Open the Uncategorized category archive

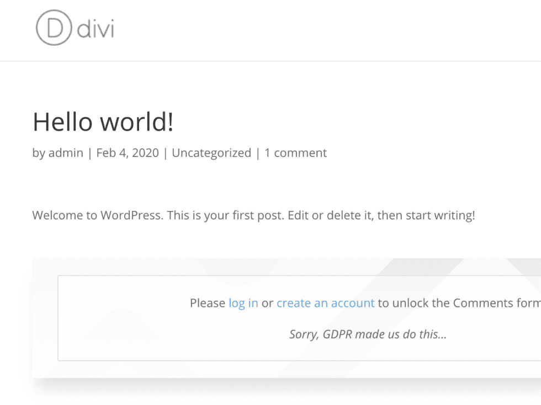(x=211, y=153)
